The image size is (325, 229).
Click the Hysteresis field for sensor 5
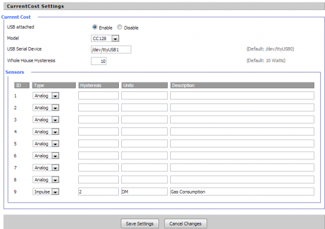(x=99, y=144)
